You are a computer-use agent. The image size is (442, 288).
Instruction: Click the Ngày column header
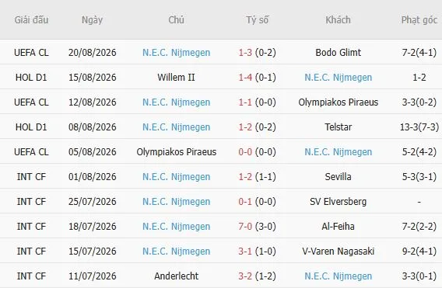(x=92, y=20)
